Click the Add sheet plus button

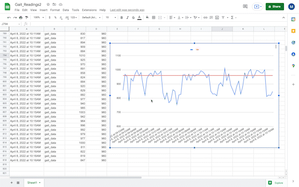pyautogui.click(x=11, y=183)
